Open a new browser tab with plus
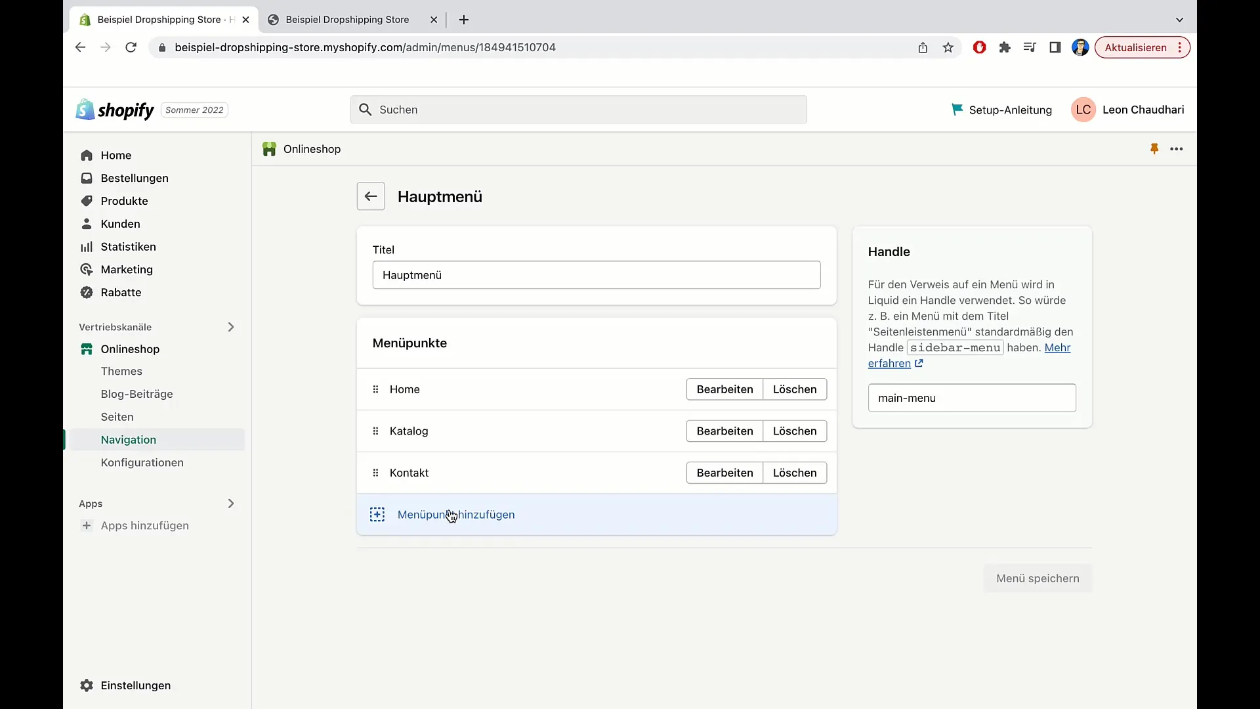Viewport: 1260px width, 709px height. coord(464,20)
